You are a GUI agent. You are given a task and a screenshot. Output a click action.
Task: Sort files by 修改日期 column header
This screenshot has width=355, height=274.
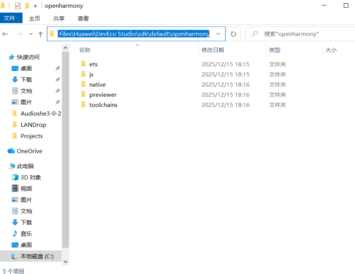pos(212,50)
